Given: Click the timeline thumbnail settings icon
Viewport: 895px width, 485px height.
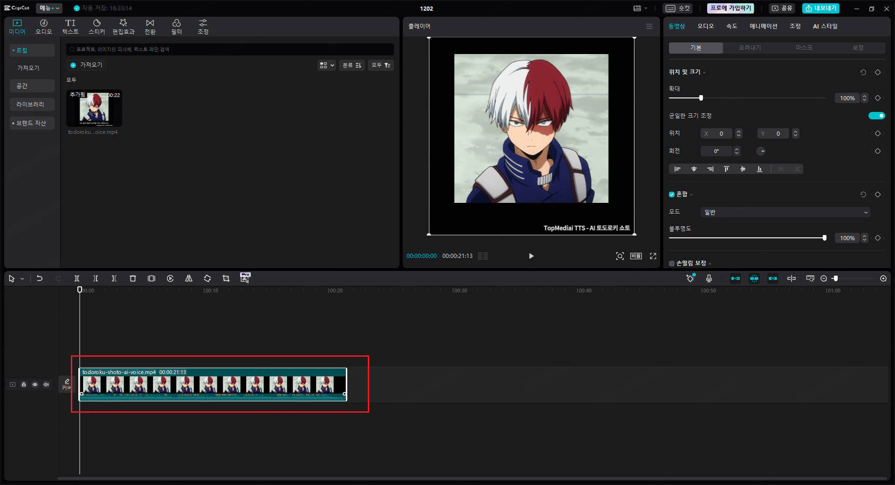Looking at the screenshot, I should pos(810,278).
